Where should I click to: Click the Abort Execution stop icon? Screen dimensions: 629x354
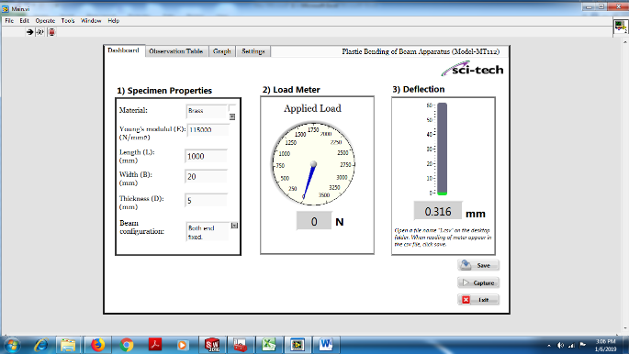(51, 32)
